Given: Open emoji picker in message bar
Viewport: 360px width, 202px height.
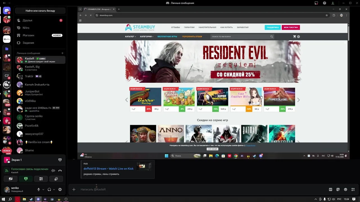Looking at the screenshot, I should coord(346,189).
